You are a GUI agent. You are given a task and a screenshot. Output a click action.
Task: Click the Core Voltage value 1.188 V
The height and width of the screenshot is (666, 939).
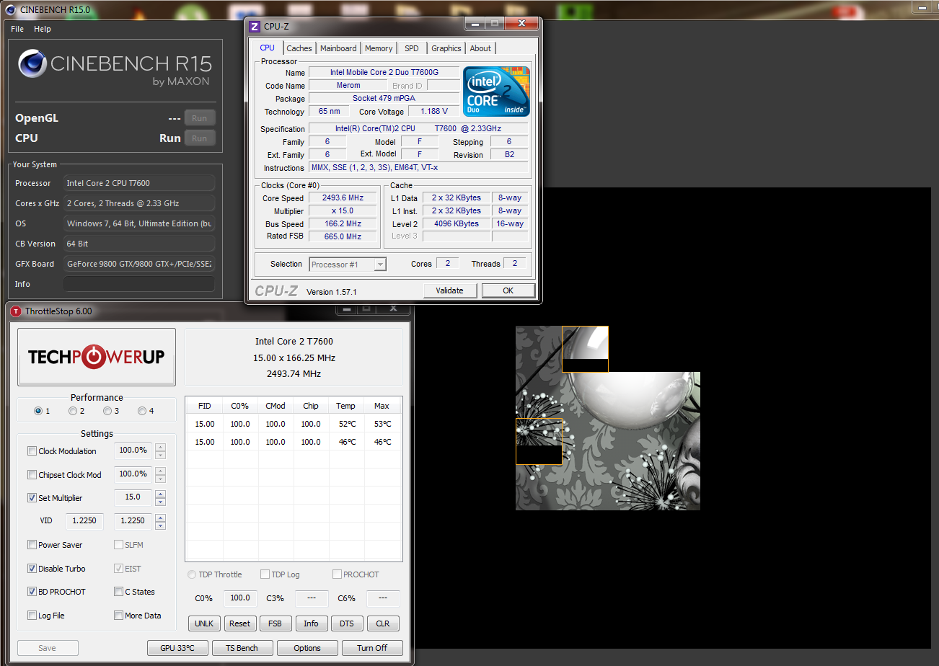[434, 112]
